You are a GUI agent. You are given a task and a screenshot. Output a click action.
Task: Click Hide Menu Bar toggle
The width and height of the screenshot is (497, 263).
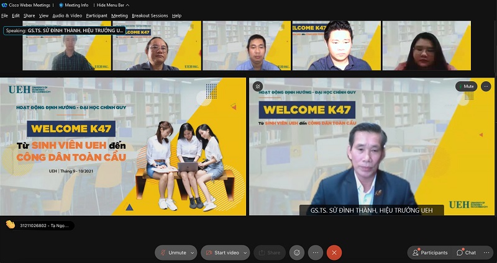[x=113, y=5]
